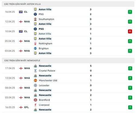The height and width of the screenshot is (114, 136).
Task: Select the Newcastle recent matches header
Action: tap(68, 60)
